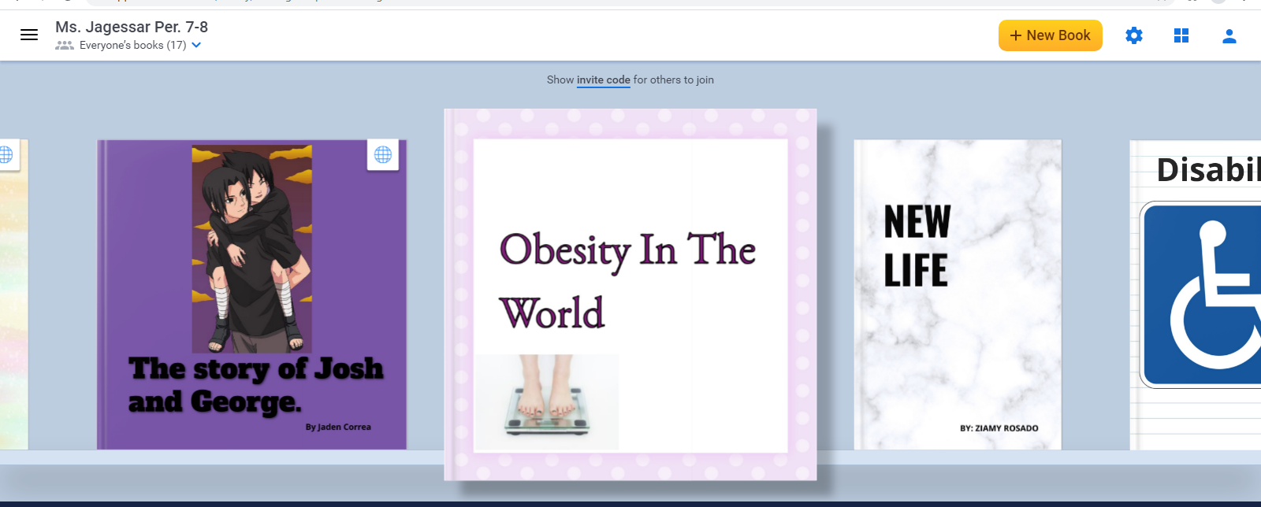Select the library title Ms. Jagessar Per. 7-8
This screenshot has height=507, width=1261.
point(132,27)
